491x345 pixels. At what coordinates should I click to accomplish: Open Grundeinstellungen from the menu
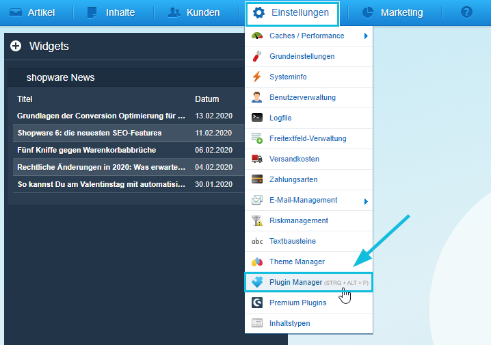(x=308, y=56)
